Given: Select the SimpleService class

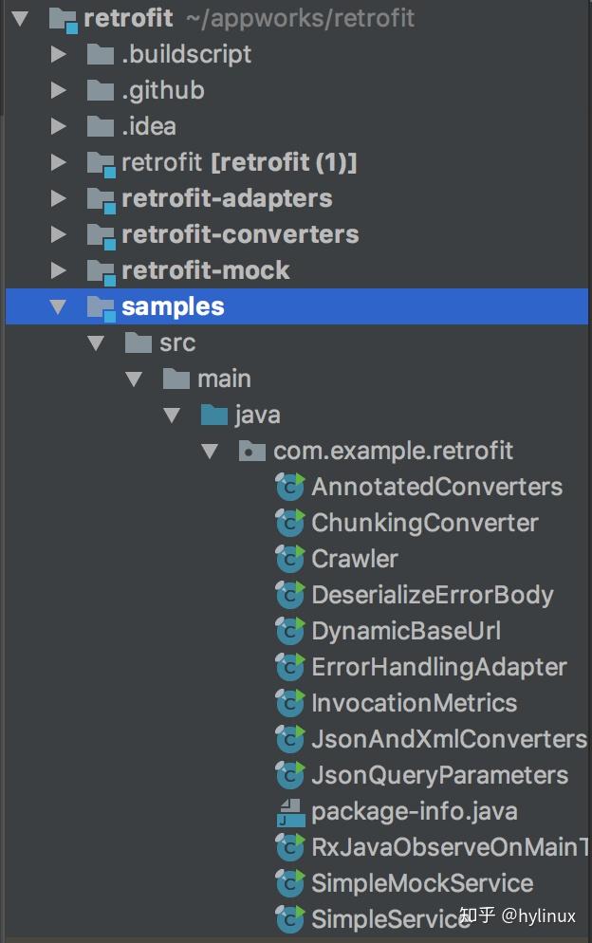Looking at the screenshot, I should [379, 918].
